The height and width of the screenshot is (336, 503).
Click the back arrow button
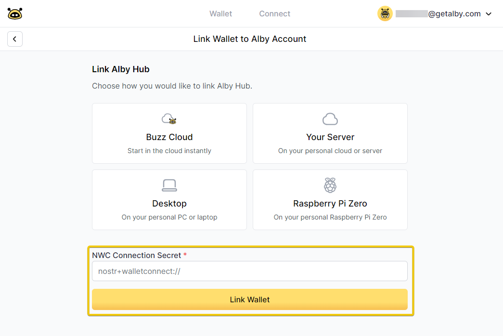point(15,39)
